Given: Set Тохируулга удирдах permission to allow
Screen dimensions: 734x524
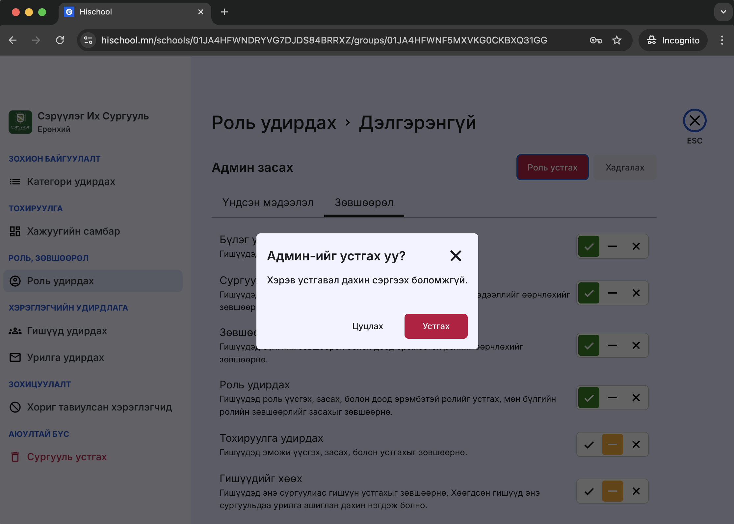Looking at the screenshot, I should (x=589, y=444).
